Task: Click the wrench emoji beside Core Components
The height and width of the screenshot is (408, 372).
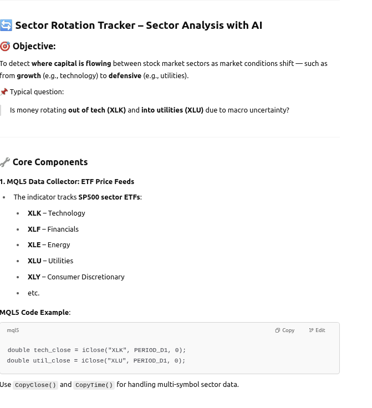Action: click(x=5, y=162)
